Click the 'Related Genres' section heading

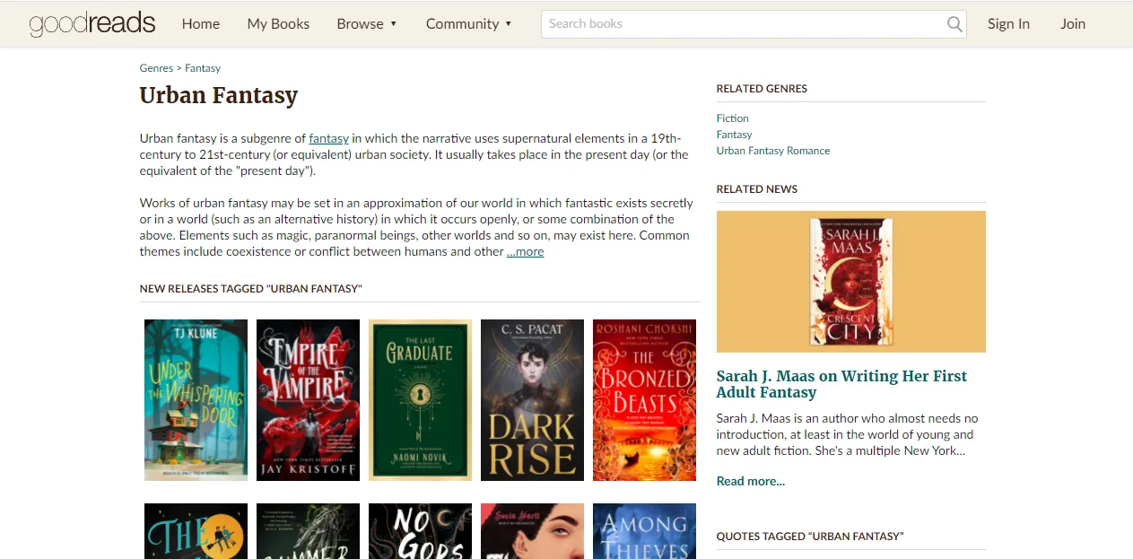pos(762,89)
